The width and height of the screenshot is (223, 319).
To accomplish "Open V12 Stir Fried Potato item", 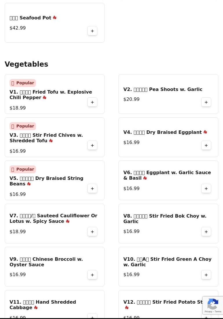I will (163, 302).
